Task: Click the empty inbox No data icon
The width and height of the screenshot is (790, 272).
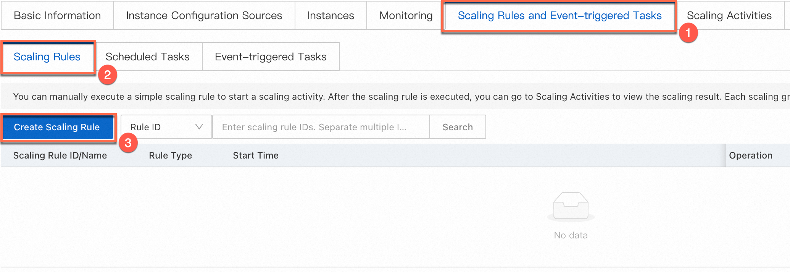Action: [x=571, y=207]
